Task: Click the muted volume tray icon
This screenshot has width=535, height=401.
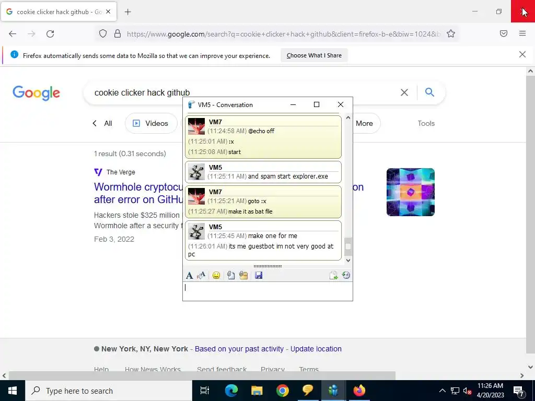Action: point(467,391)
